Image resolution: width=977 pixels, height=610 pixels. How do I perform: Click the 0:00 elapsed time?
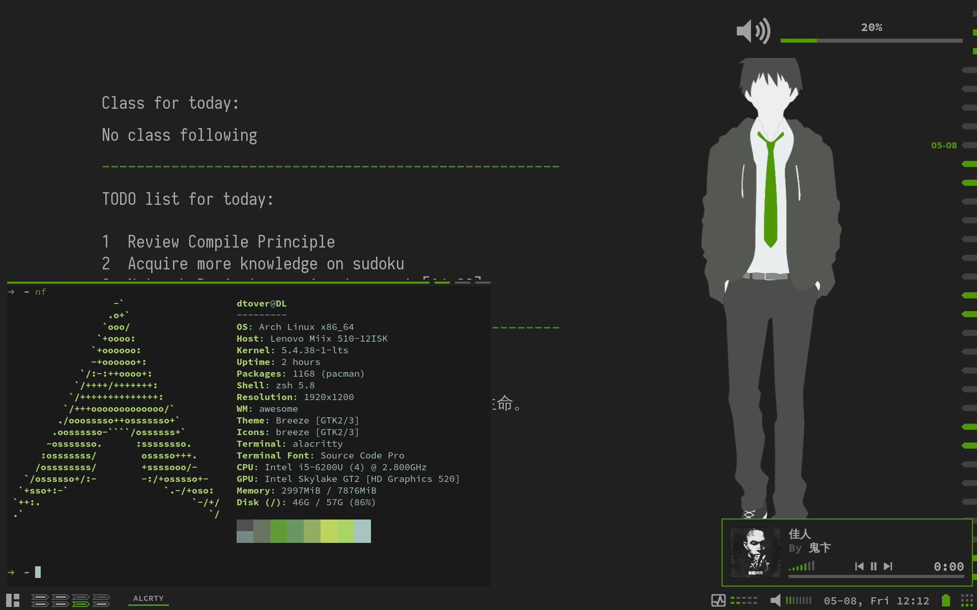949,567
